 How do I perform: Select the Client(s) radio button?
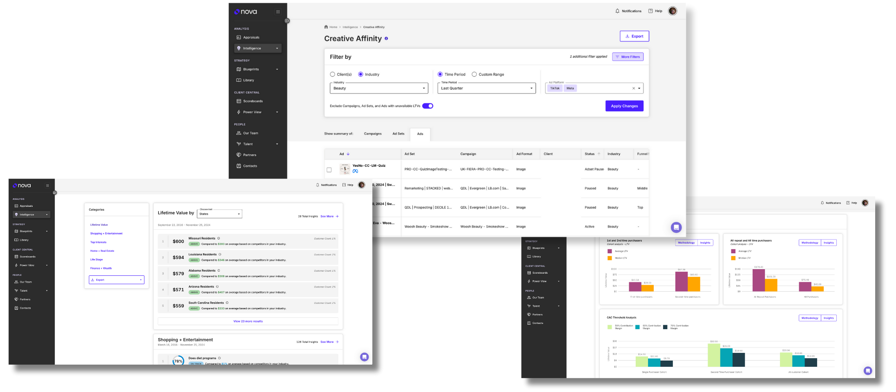[333, 75]
